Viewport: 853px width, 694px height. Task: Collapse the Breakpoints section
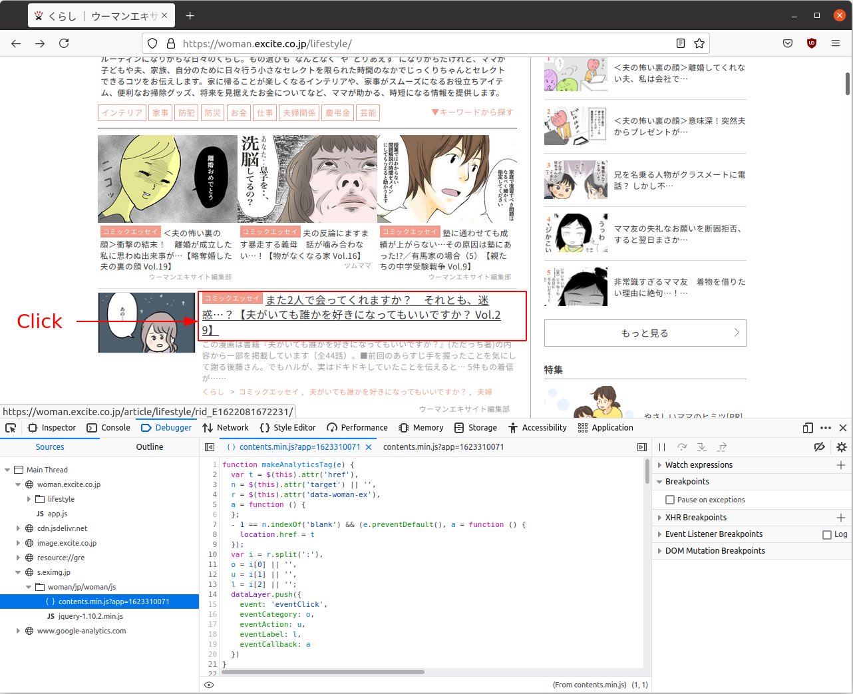pos(659,481)
